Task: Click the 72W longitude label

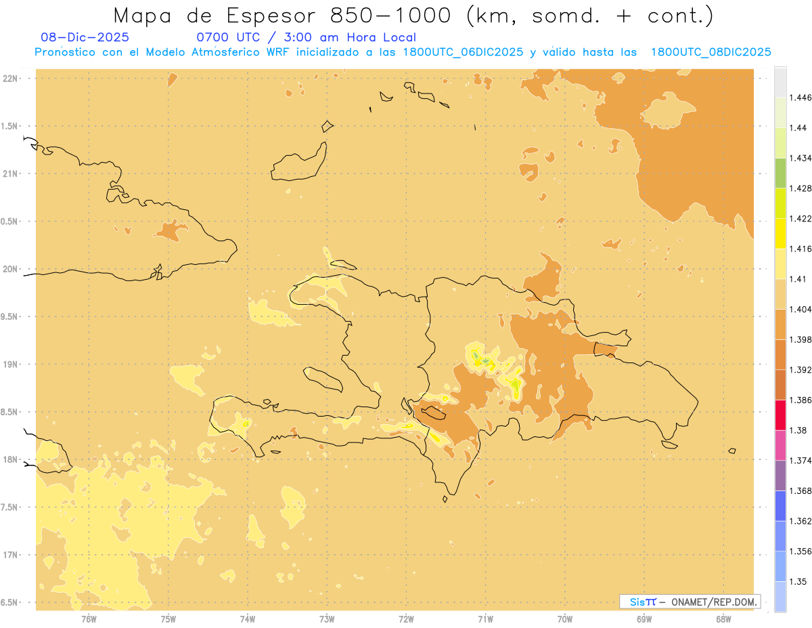Action: 406,619
